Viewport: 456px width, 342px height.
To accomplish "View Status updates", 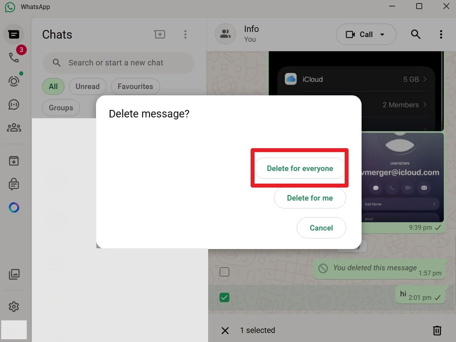I will [x=14, y=81].
